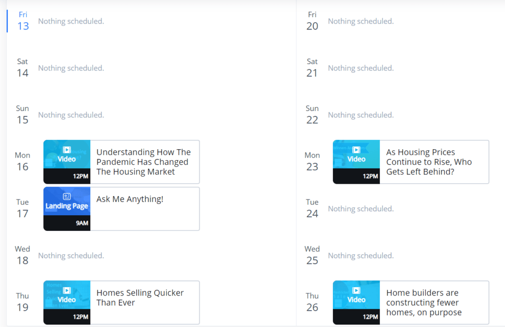Click landing page icon on Tuesday 17

click(x=67, y=196)
